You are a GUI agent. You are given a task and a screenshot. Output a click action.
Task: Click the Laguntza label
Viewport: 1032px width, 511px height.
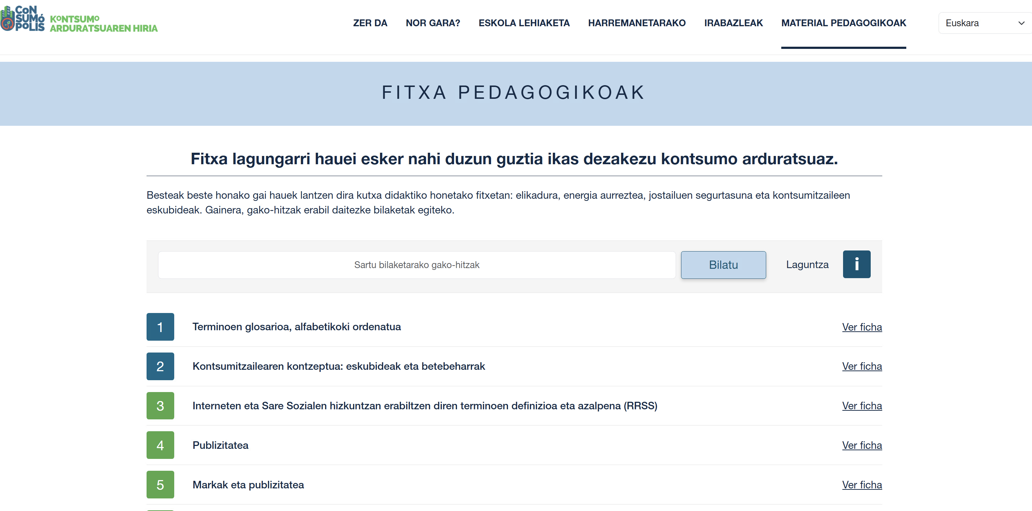pos(807,264)
